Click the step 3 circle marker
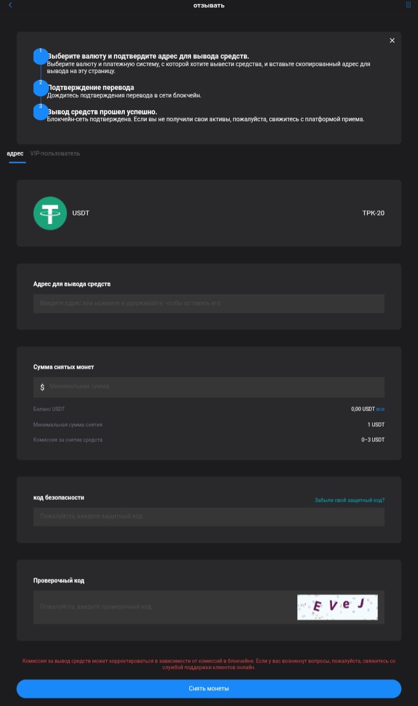This screenshot has width=418, height=706. click(x=40, y=112)
